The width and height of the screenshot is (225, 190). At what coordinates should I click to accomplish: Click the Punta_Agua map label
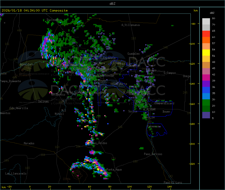pos(114,170)
